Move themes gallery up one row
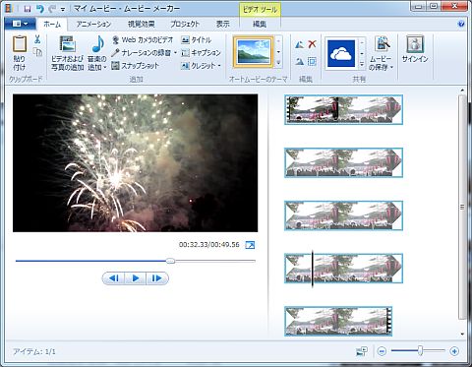The image size is (472, 367). point(278,41)
